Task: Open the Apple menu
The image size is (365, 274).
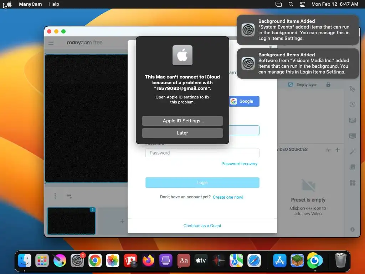Action: 9,4
